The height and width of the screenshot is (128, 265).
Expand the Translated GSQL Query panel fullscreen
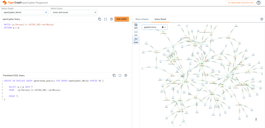(x=120, y=75)
